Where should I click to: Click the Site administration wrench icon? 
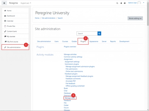5,47
